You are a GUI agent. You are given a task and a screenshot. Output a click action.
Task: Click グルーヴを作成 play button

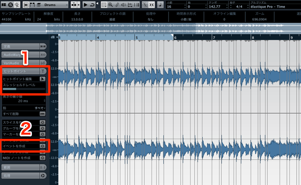[42, 128]
